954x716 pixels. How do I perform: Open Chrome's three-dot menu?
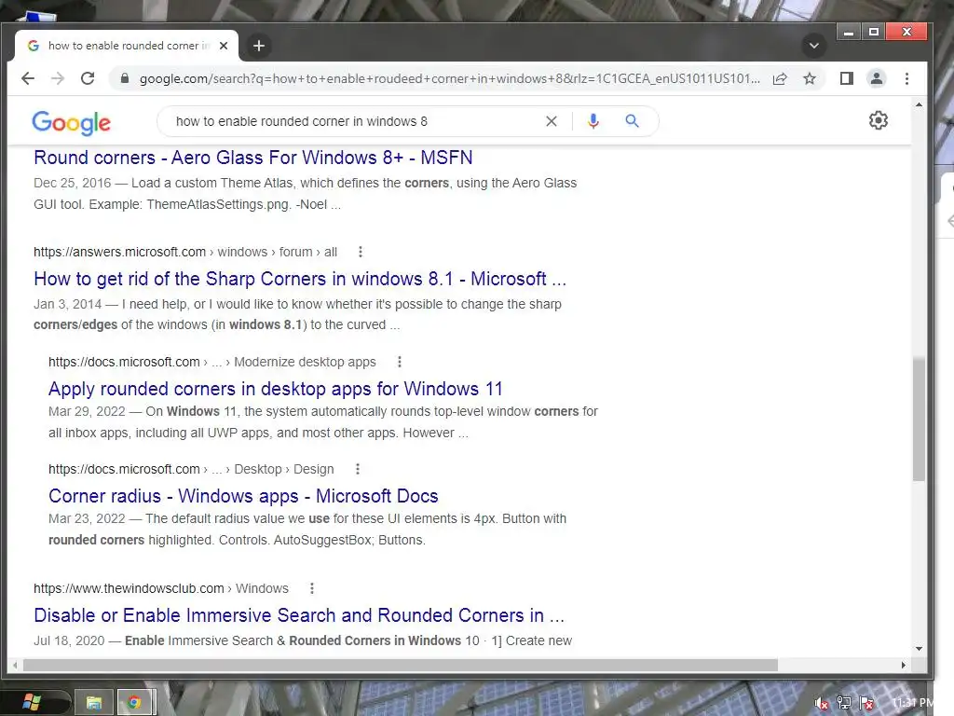tap(907, 78)
